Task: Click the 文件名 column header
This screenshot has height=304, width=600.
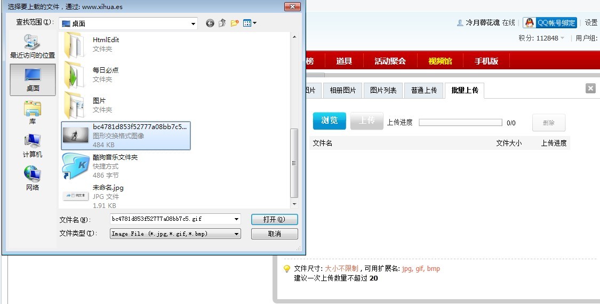Action: pyautogui.click(x=322, y=143)
